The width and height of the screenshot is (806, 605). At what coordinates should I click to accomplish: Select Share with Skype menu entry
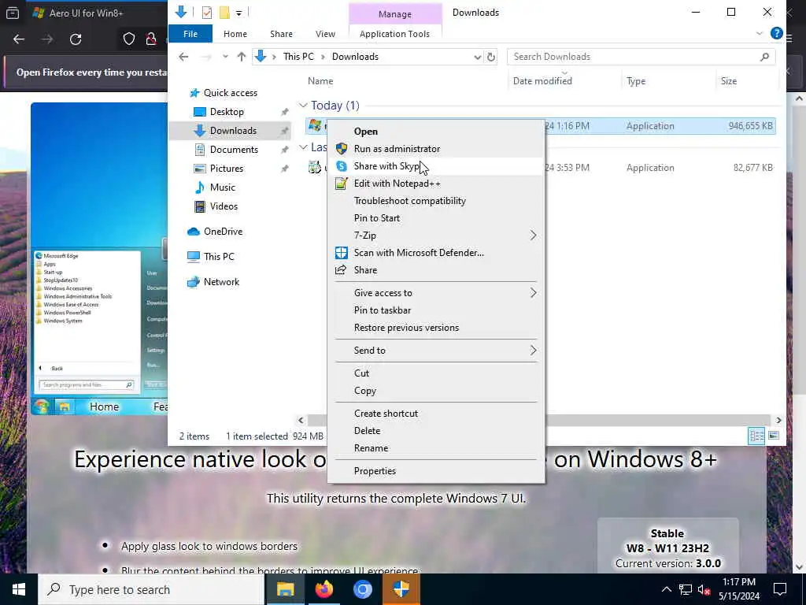[389, 166]
